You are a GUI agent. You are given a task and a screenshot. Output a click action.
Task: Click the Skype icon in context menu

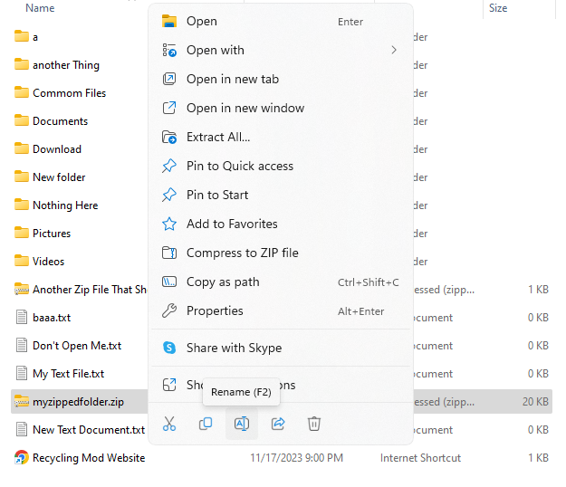[x=168, y=348]
